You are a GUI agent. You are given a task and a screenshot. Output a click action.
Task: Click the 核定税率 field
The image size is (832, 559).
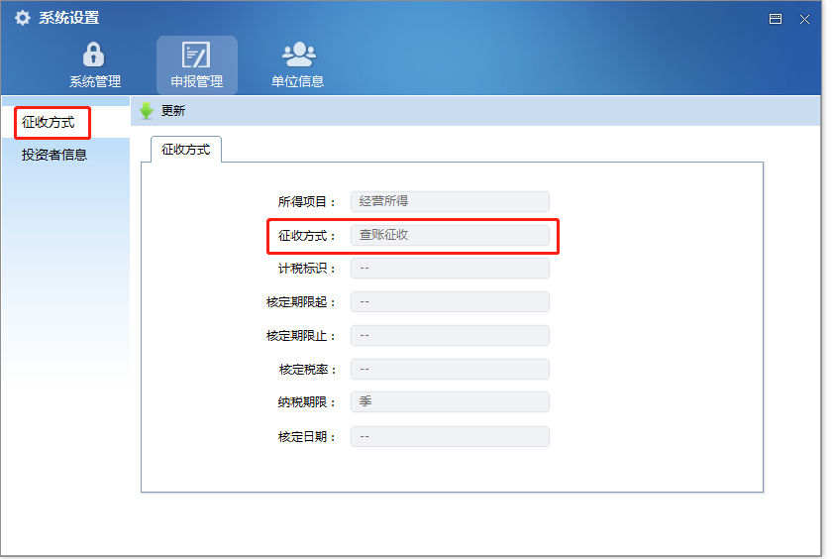coord(450,369)
